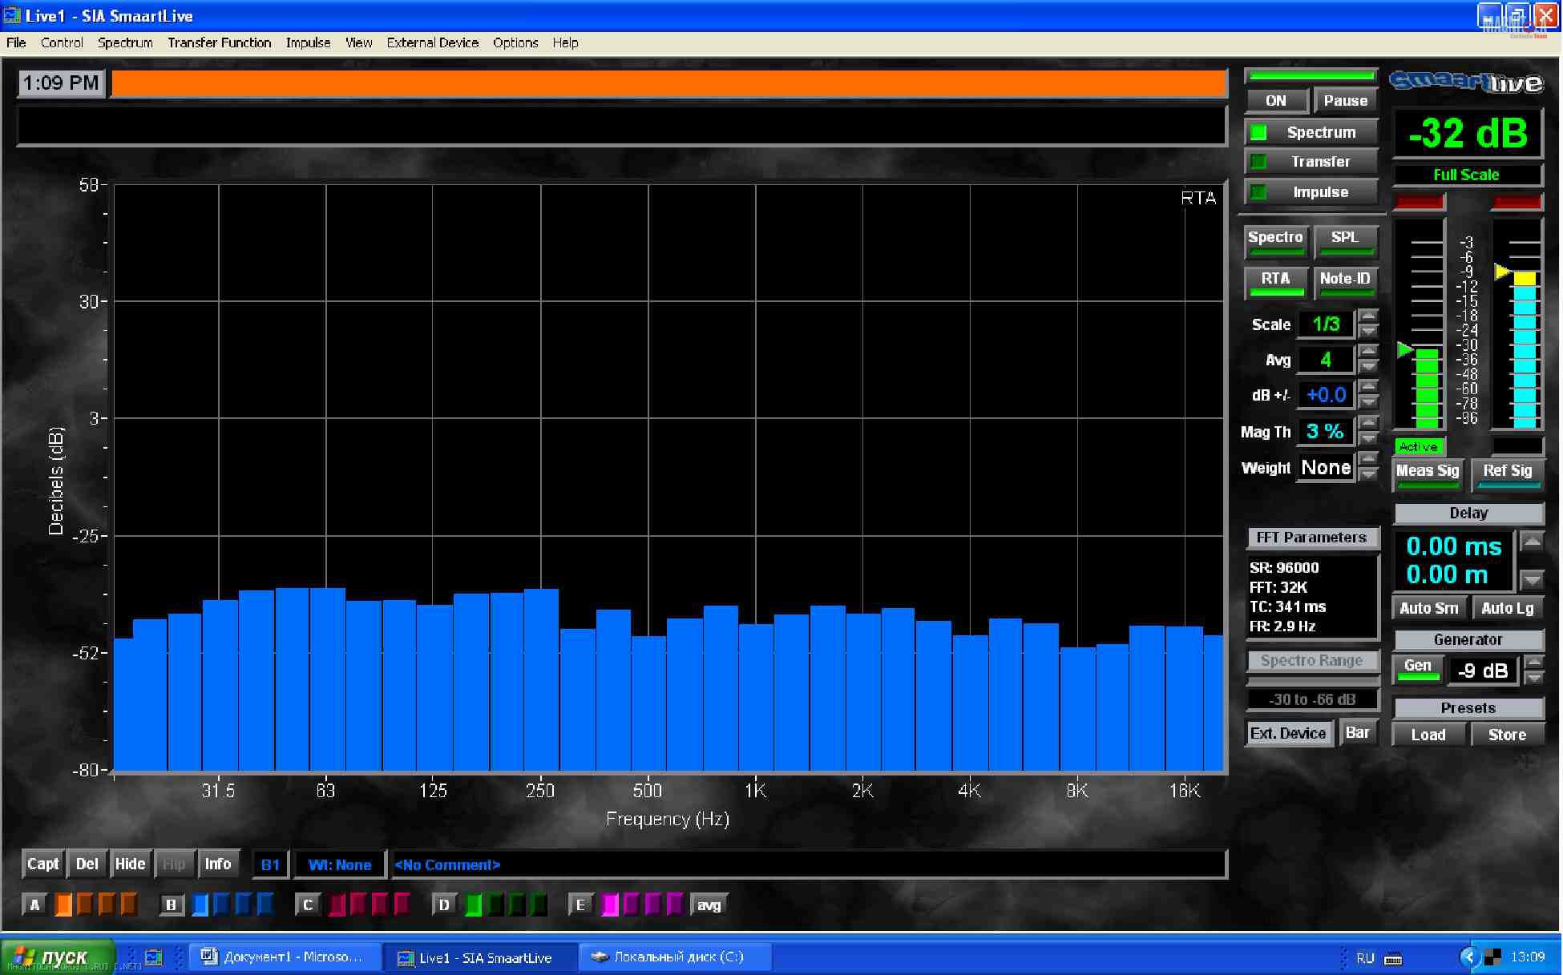Select the first green register in bank D

point(474,904)
